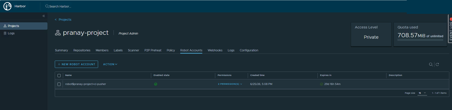This screenshot has width=452, height=110.
Task: Open the Event Log side panel
Action: click(450, 28)
